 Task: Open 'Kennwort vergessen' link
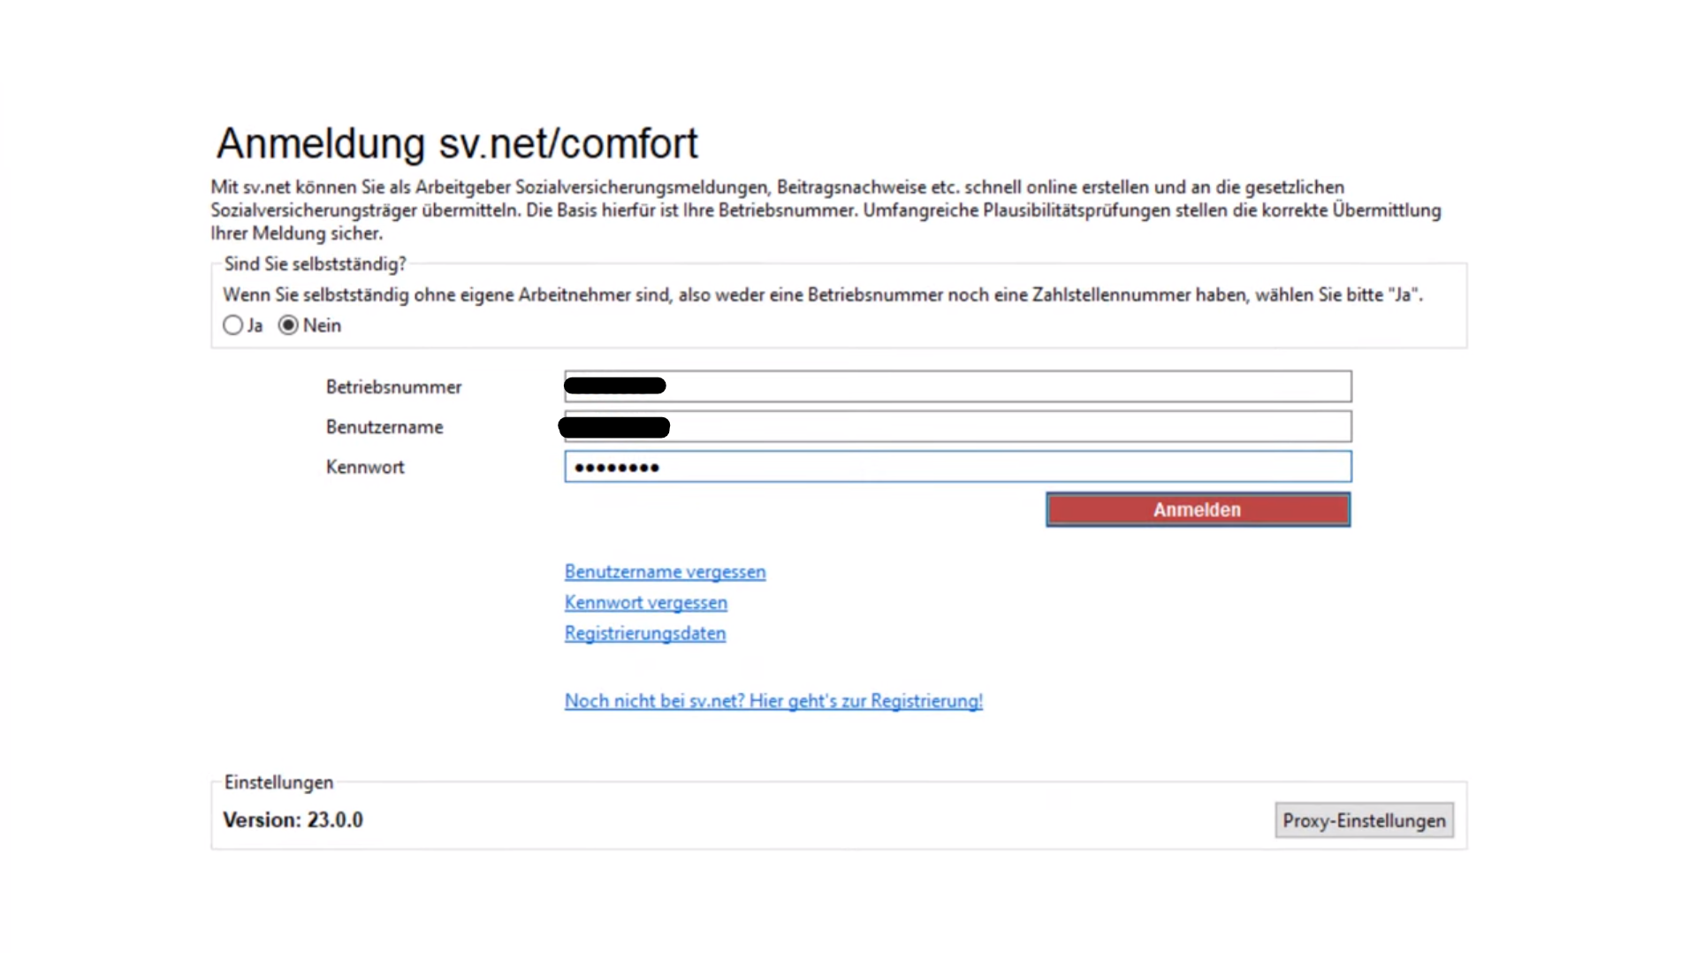646,603
